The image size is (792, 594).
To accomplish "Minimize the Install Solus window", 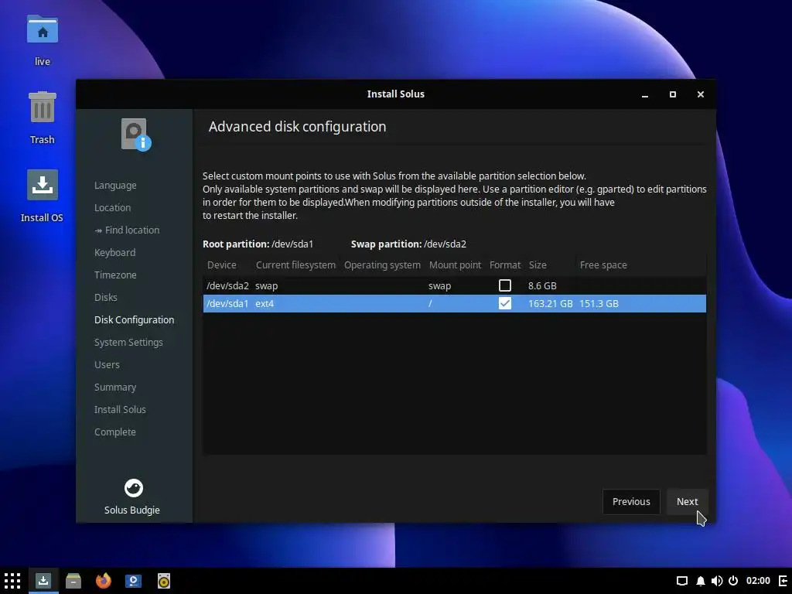I will (x=645, y=94).
